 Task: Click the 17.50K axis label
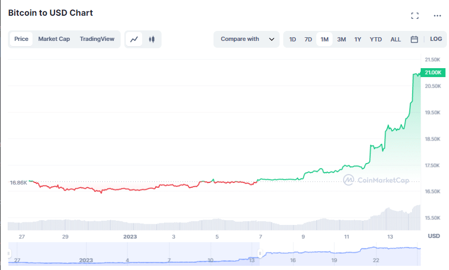432,166
